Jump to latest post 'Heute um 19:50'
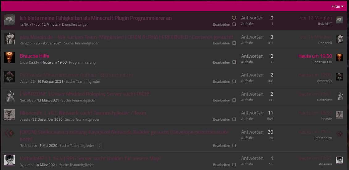 (315, 56)
